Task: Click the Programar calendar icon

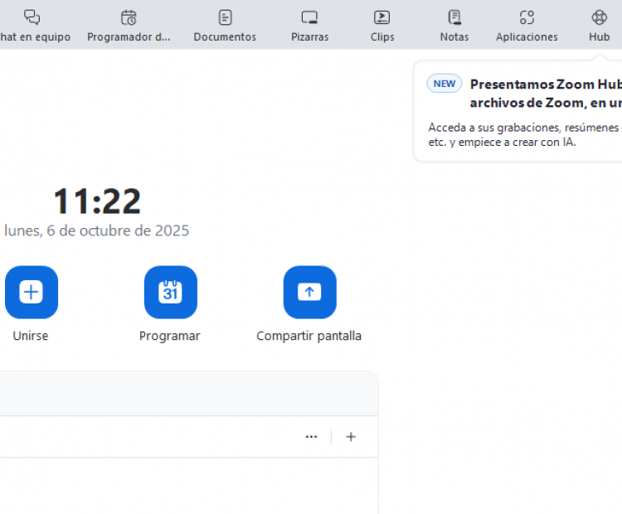Action: click(170, 292)
